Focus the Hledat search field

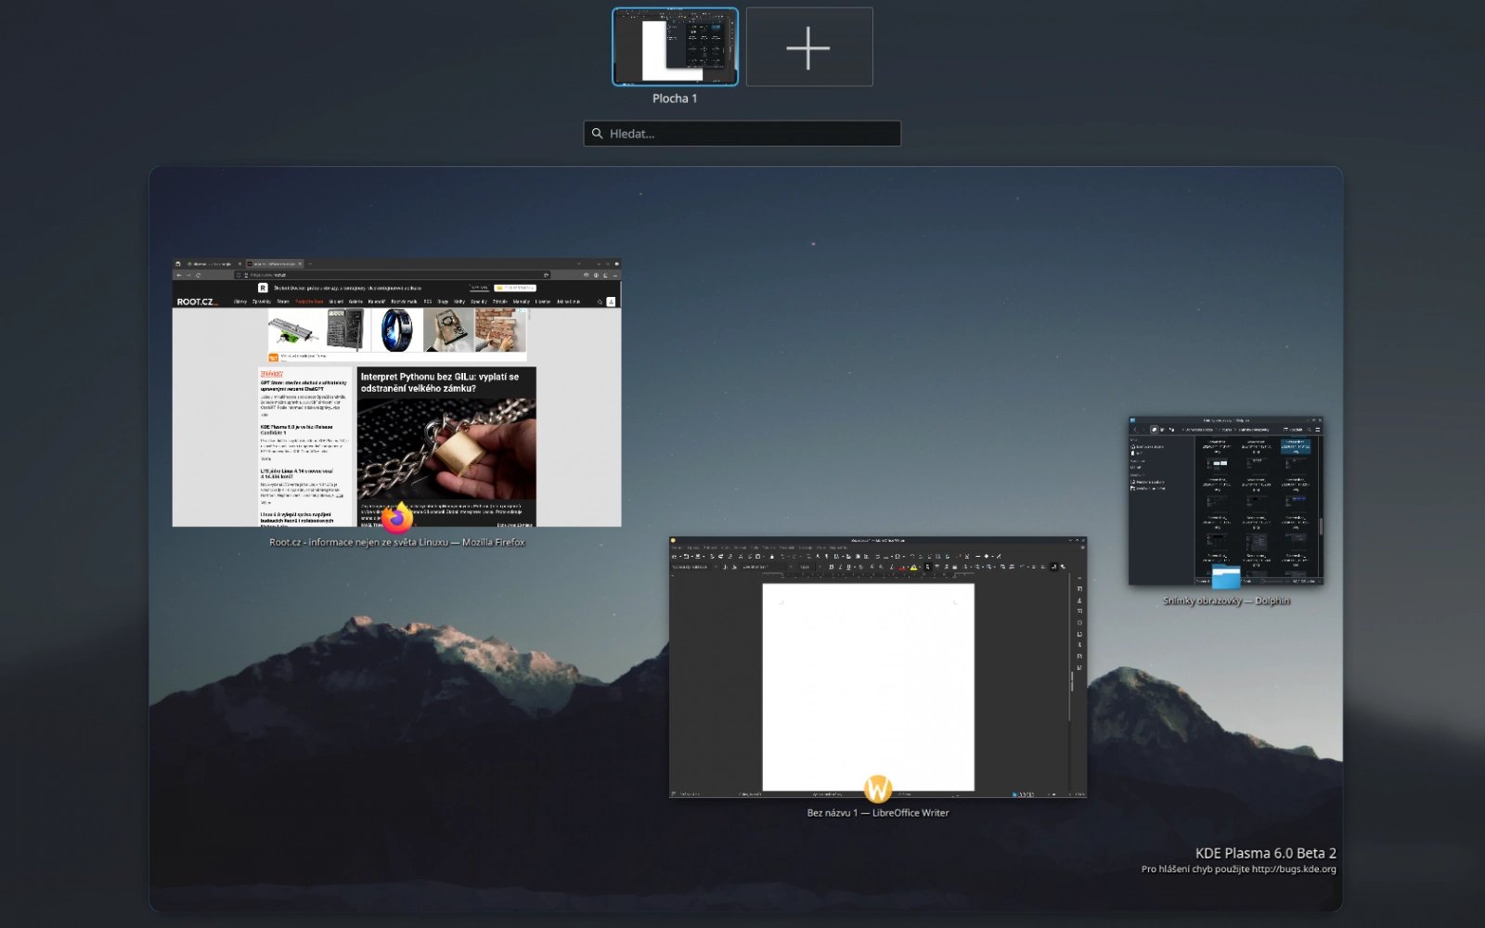pos(752,134)
